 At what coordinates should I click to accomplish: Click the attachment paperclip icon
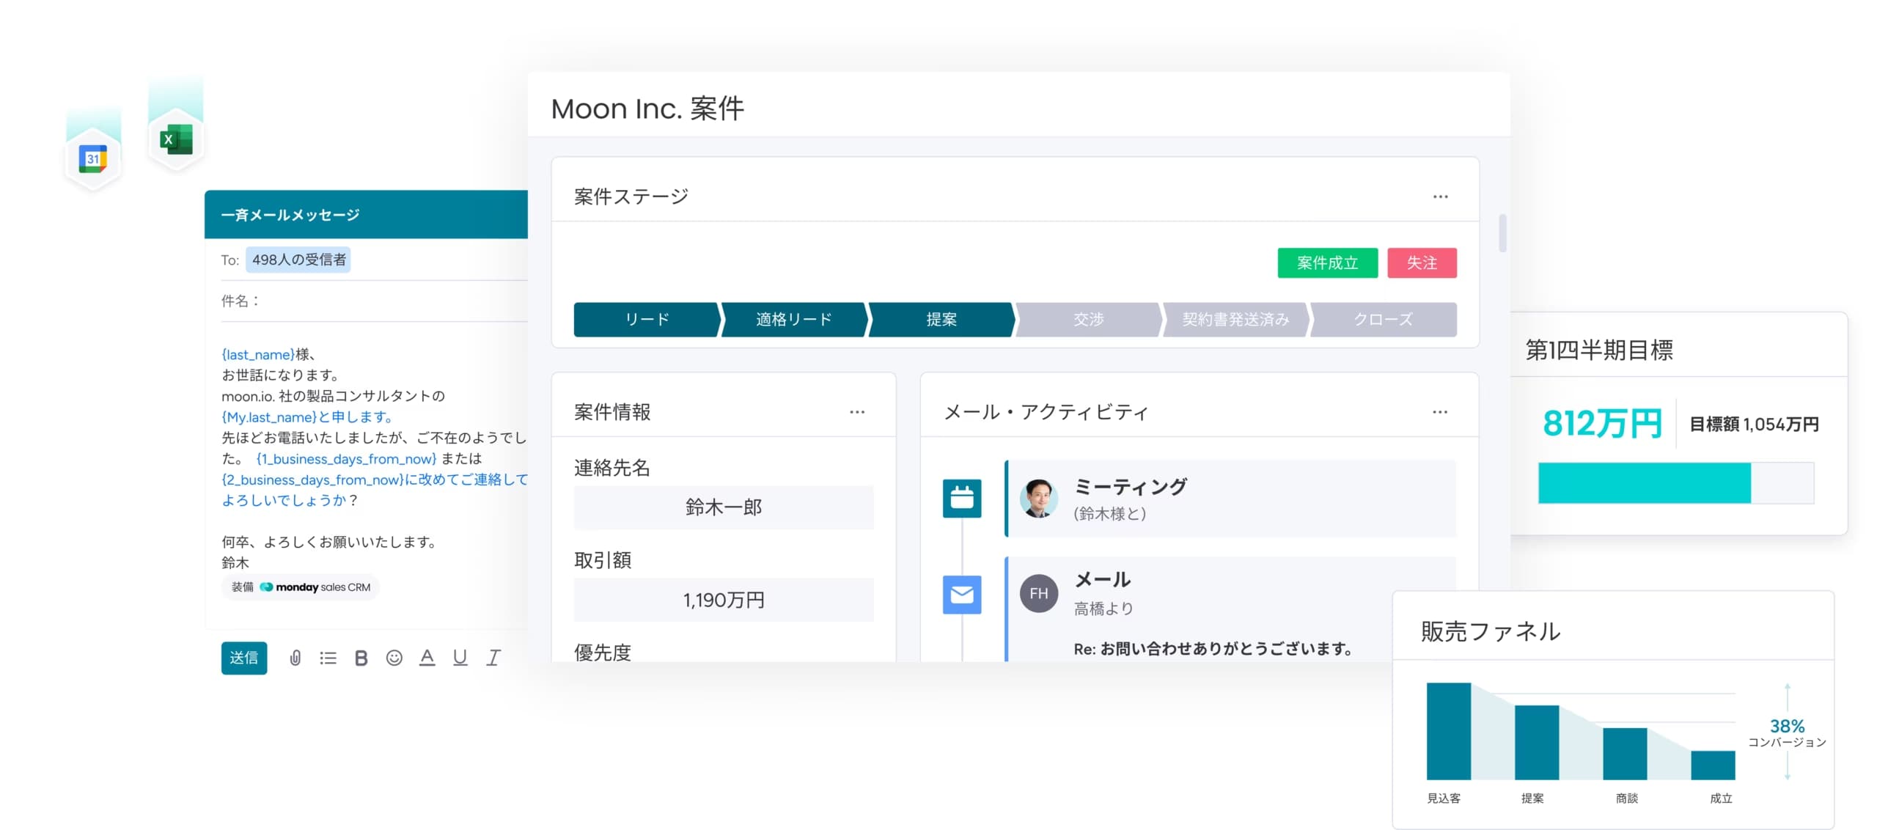295,658
